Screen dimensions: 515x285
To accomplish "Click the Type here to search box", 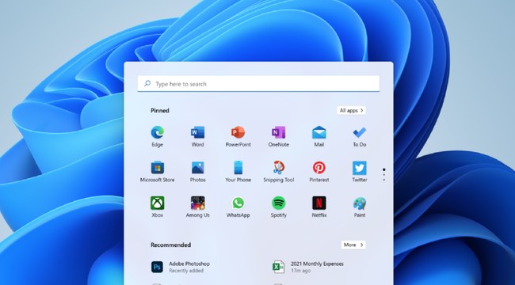I will coord(258,84).
